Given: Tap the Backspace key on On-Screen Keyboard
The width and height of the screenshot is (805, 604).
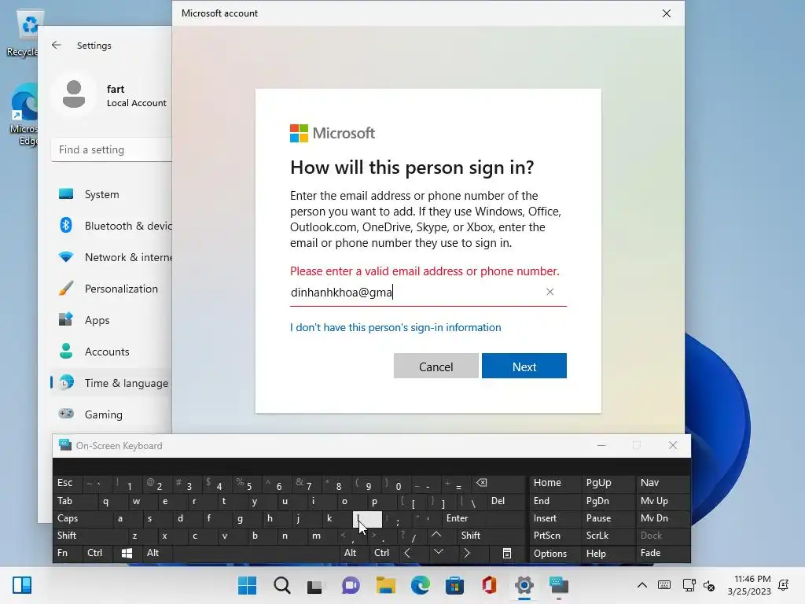Looking at the screenshot, I should (498, 484).
